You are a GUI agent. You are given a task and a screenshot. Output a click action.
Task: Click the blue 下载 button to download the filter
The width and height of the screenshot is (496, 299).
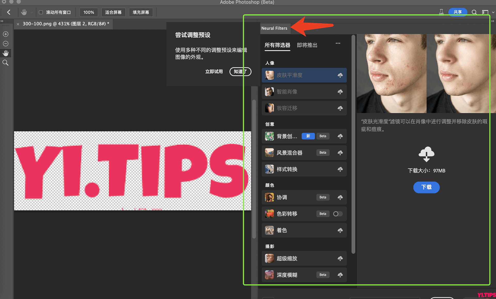tap(426, 187)
